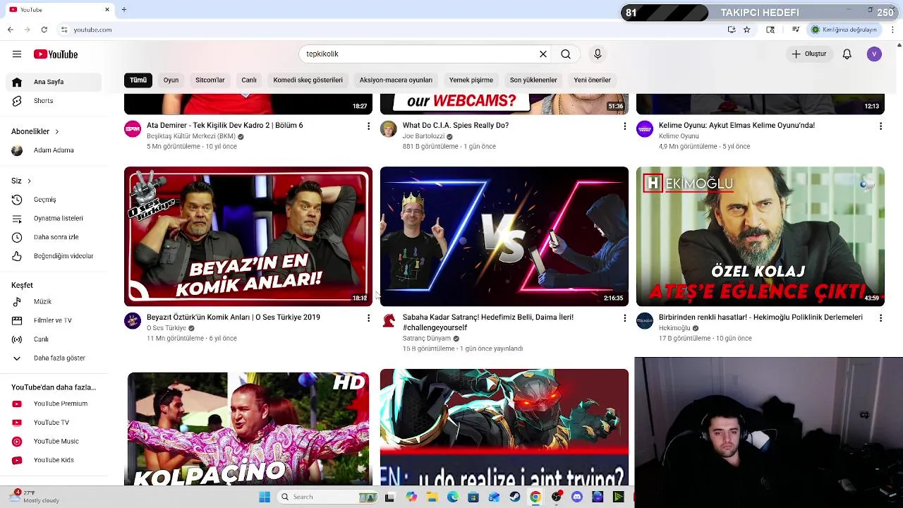Play the Hekimoğlu Özel Kolaj thumbnail
The image size is (903, 508).
[760, 236]
